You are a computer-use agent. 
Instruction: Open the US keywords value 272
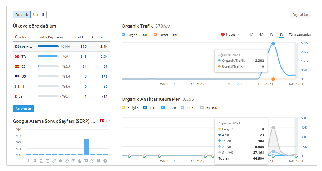[x=104, y=76]
